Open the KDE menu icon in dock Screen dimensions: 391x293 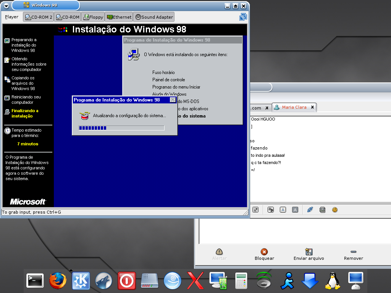coord(81,280)
